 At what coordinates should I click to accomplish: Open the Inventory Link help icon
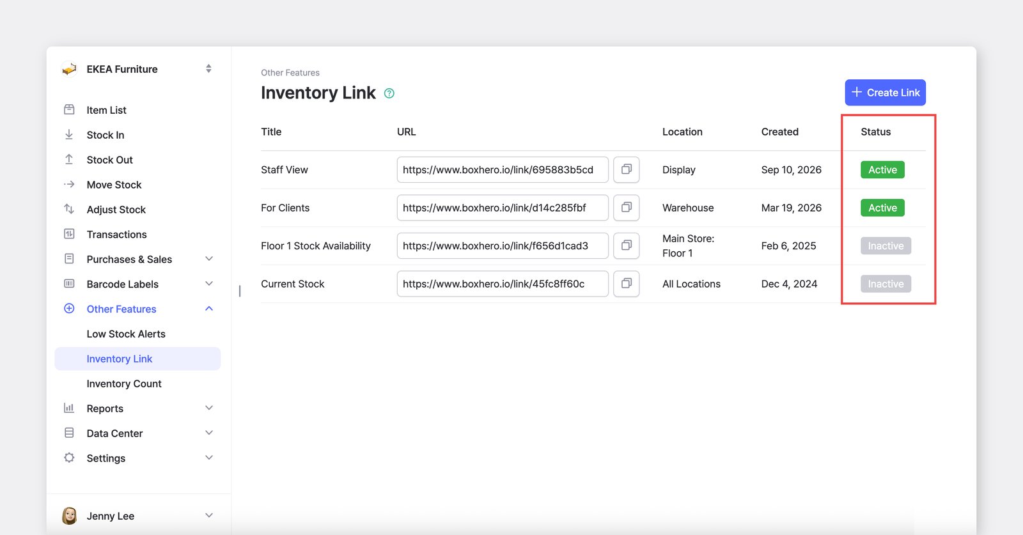coord(389,93)
